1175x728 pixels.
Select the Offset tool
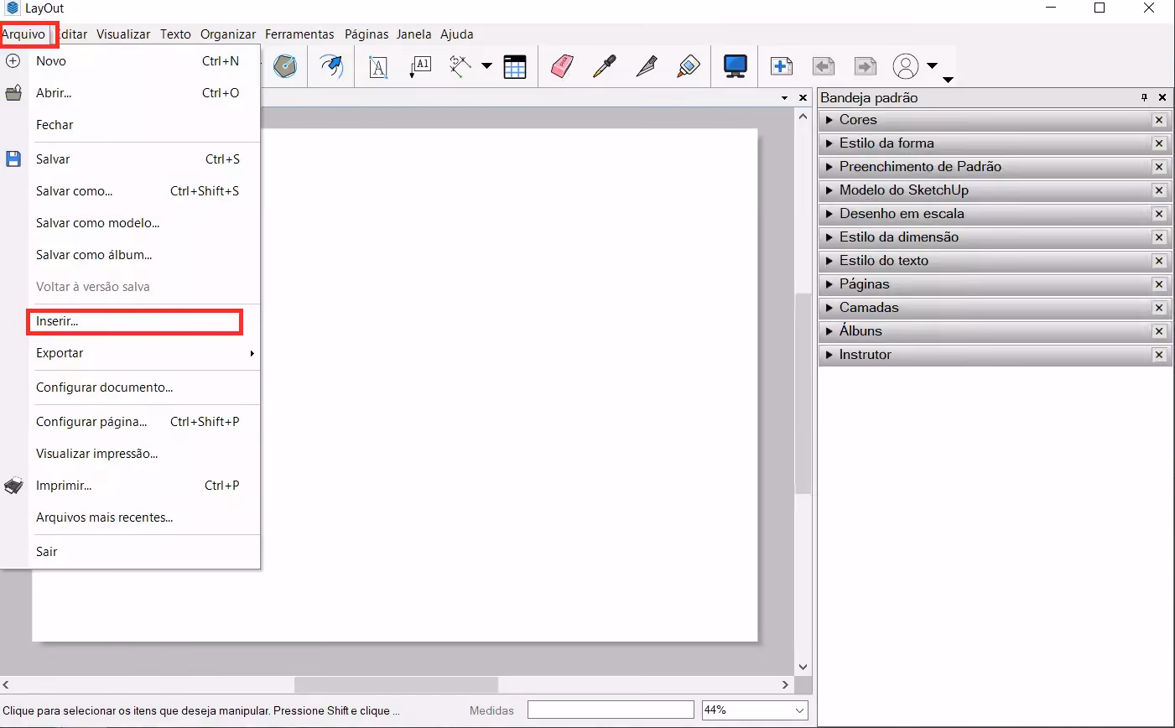tap(331, 66)
